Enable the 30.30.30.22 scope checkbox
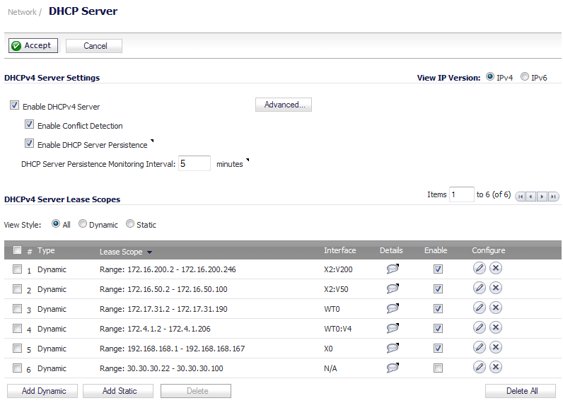Image resolution: width=563 pixels, height=403 pixels. point(438,368)
